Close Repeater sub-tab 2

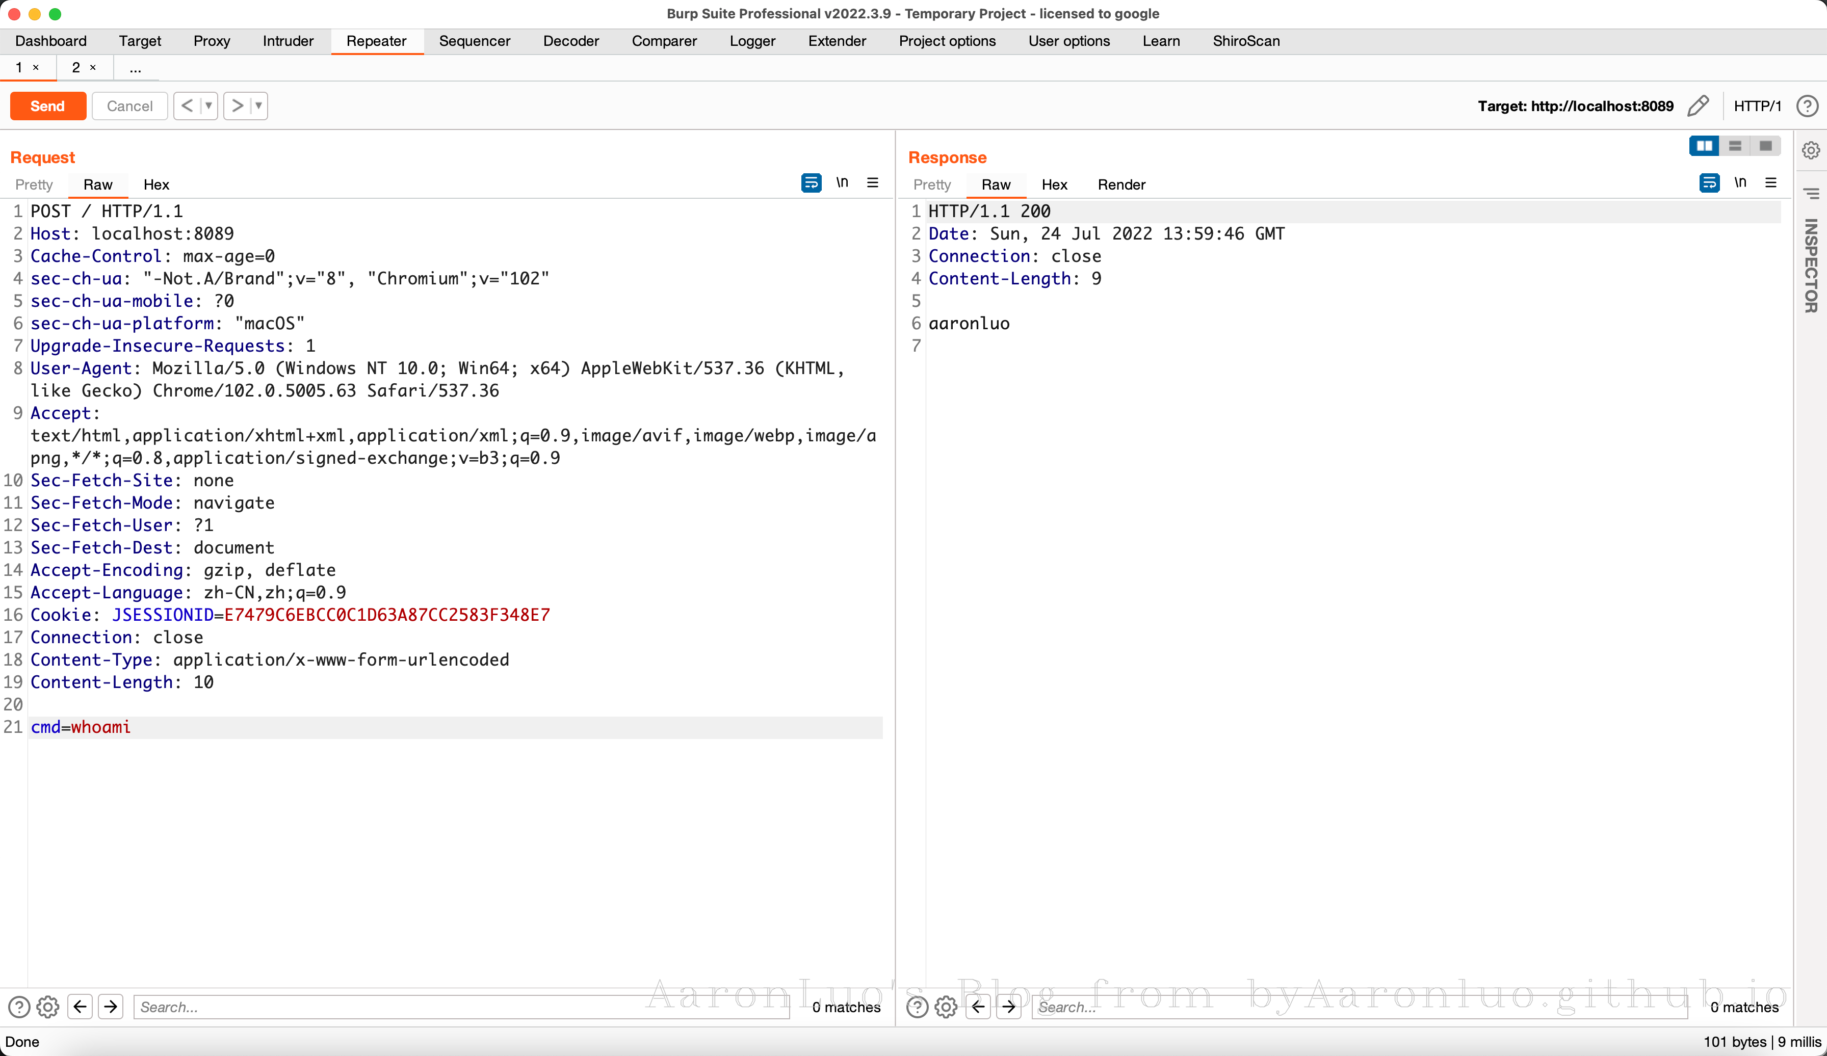[x=93, y=67]
